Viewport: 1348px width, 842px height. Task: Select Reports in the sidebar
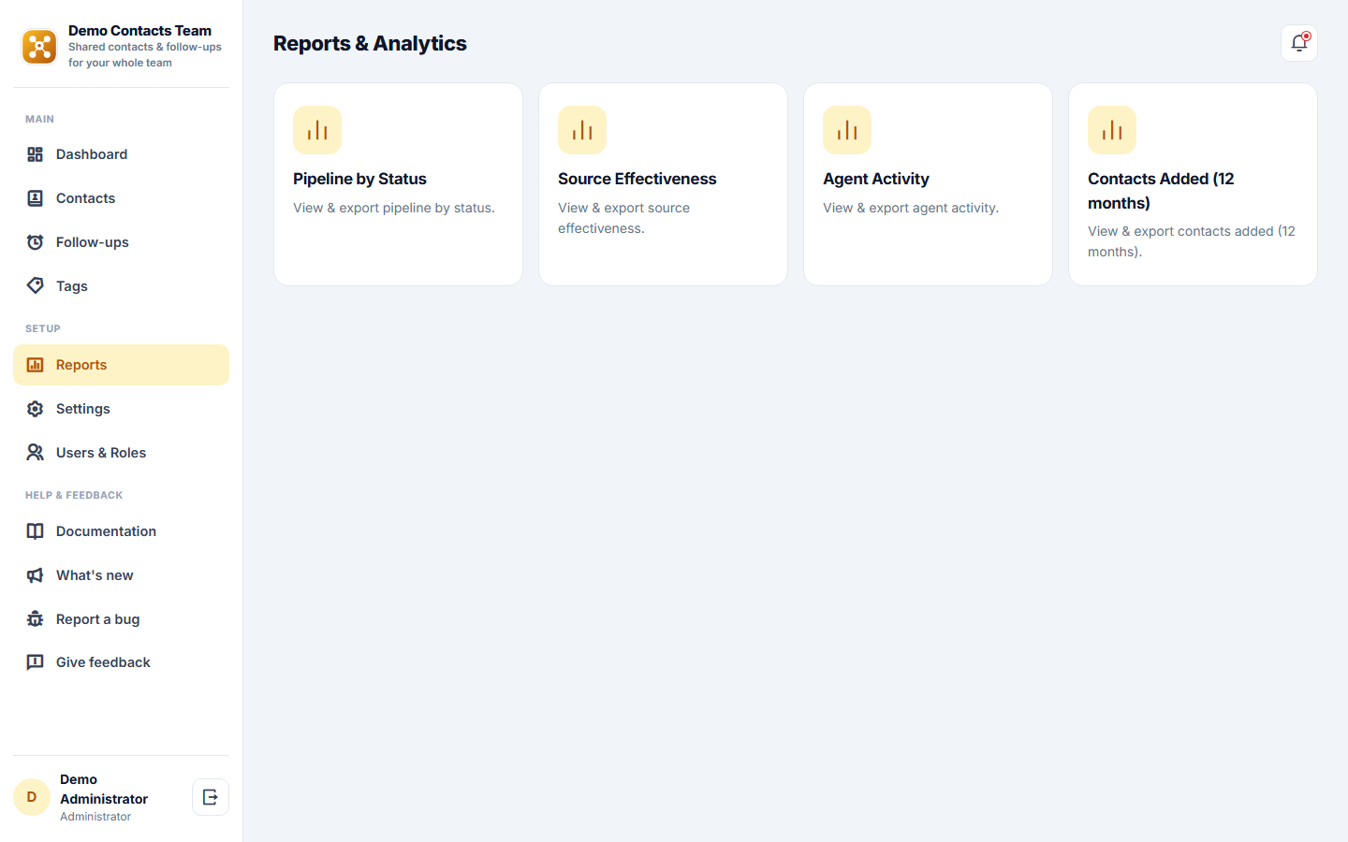pos(121,365)
